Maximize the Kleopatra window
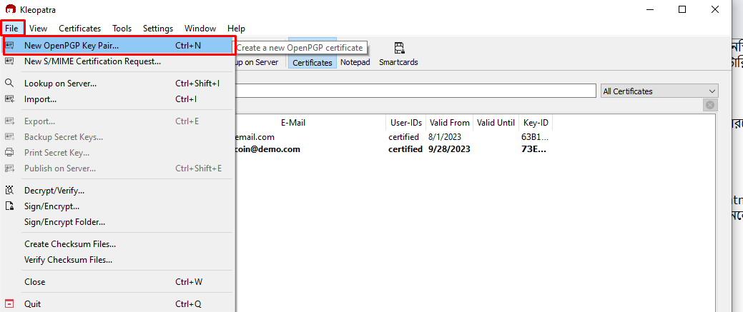743x312 pixels. pyautogui.click(x=682, y=9)
